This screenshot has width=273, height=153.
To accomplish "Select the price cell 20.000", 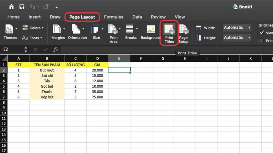I will pyautogui.click(x=97, y=70).
